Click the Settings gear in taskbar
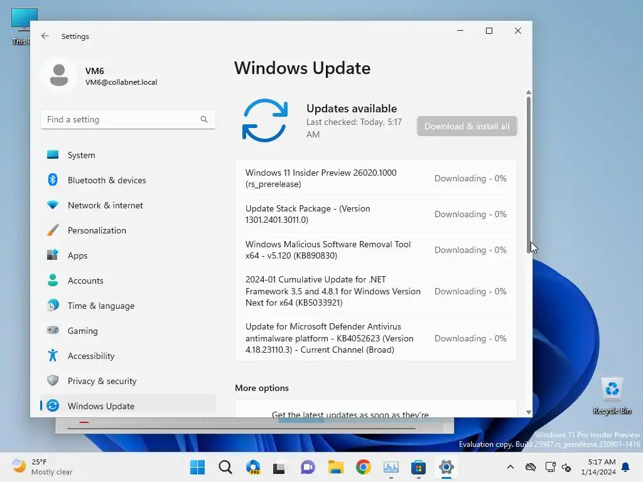The image size is (643, 482). tap(446, 467)
